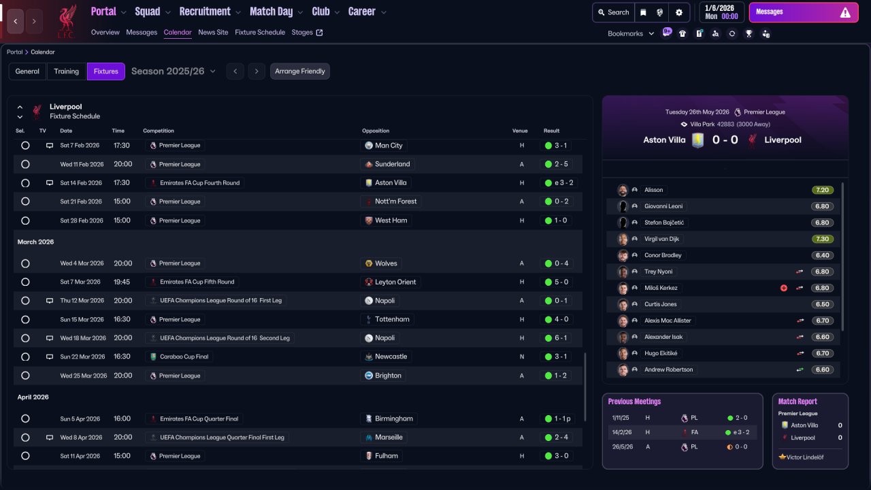
Task: Select the Brighton fixture radio button
Action: pos(25,376)
